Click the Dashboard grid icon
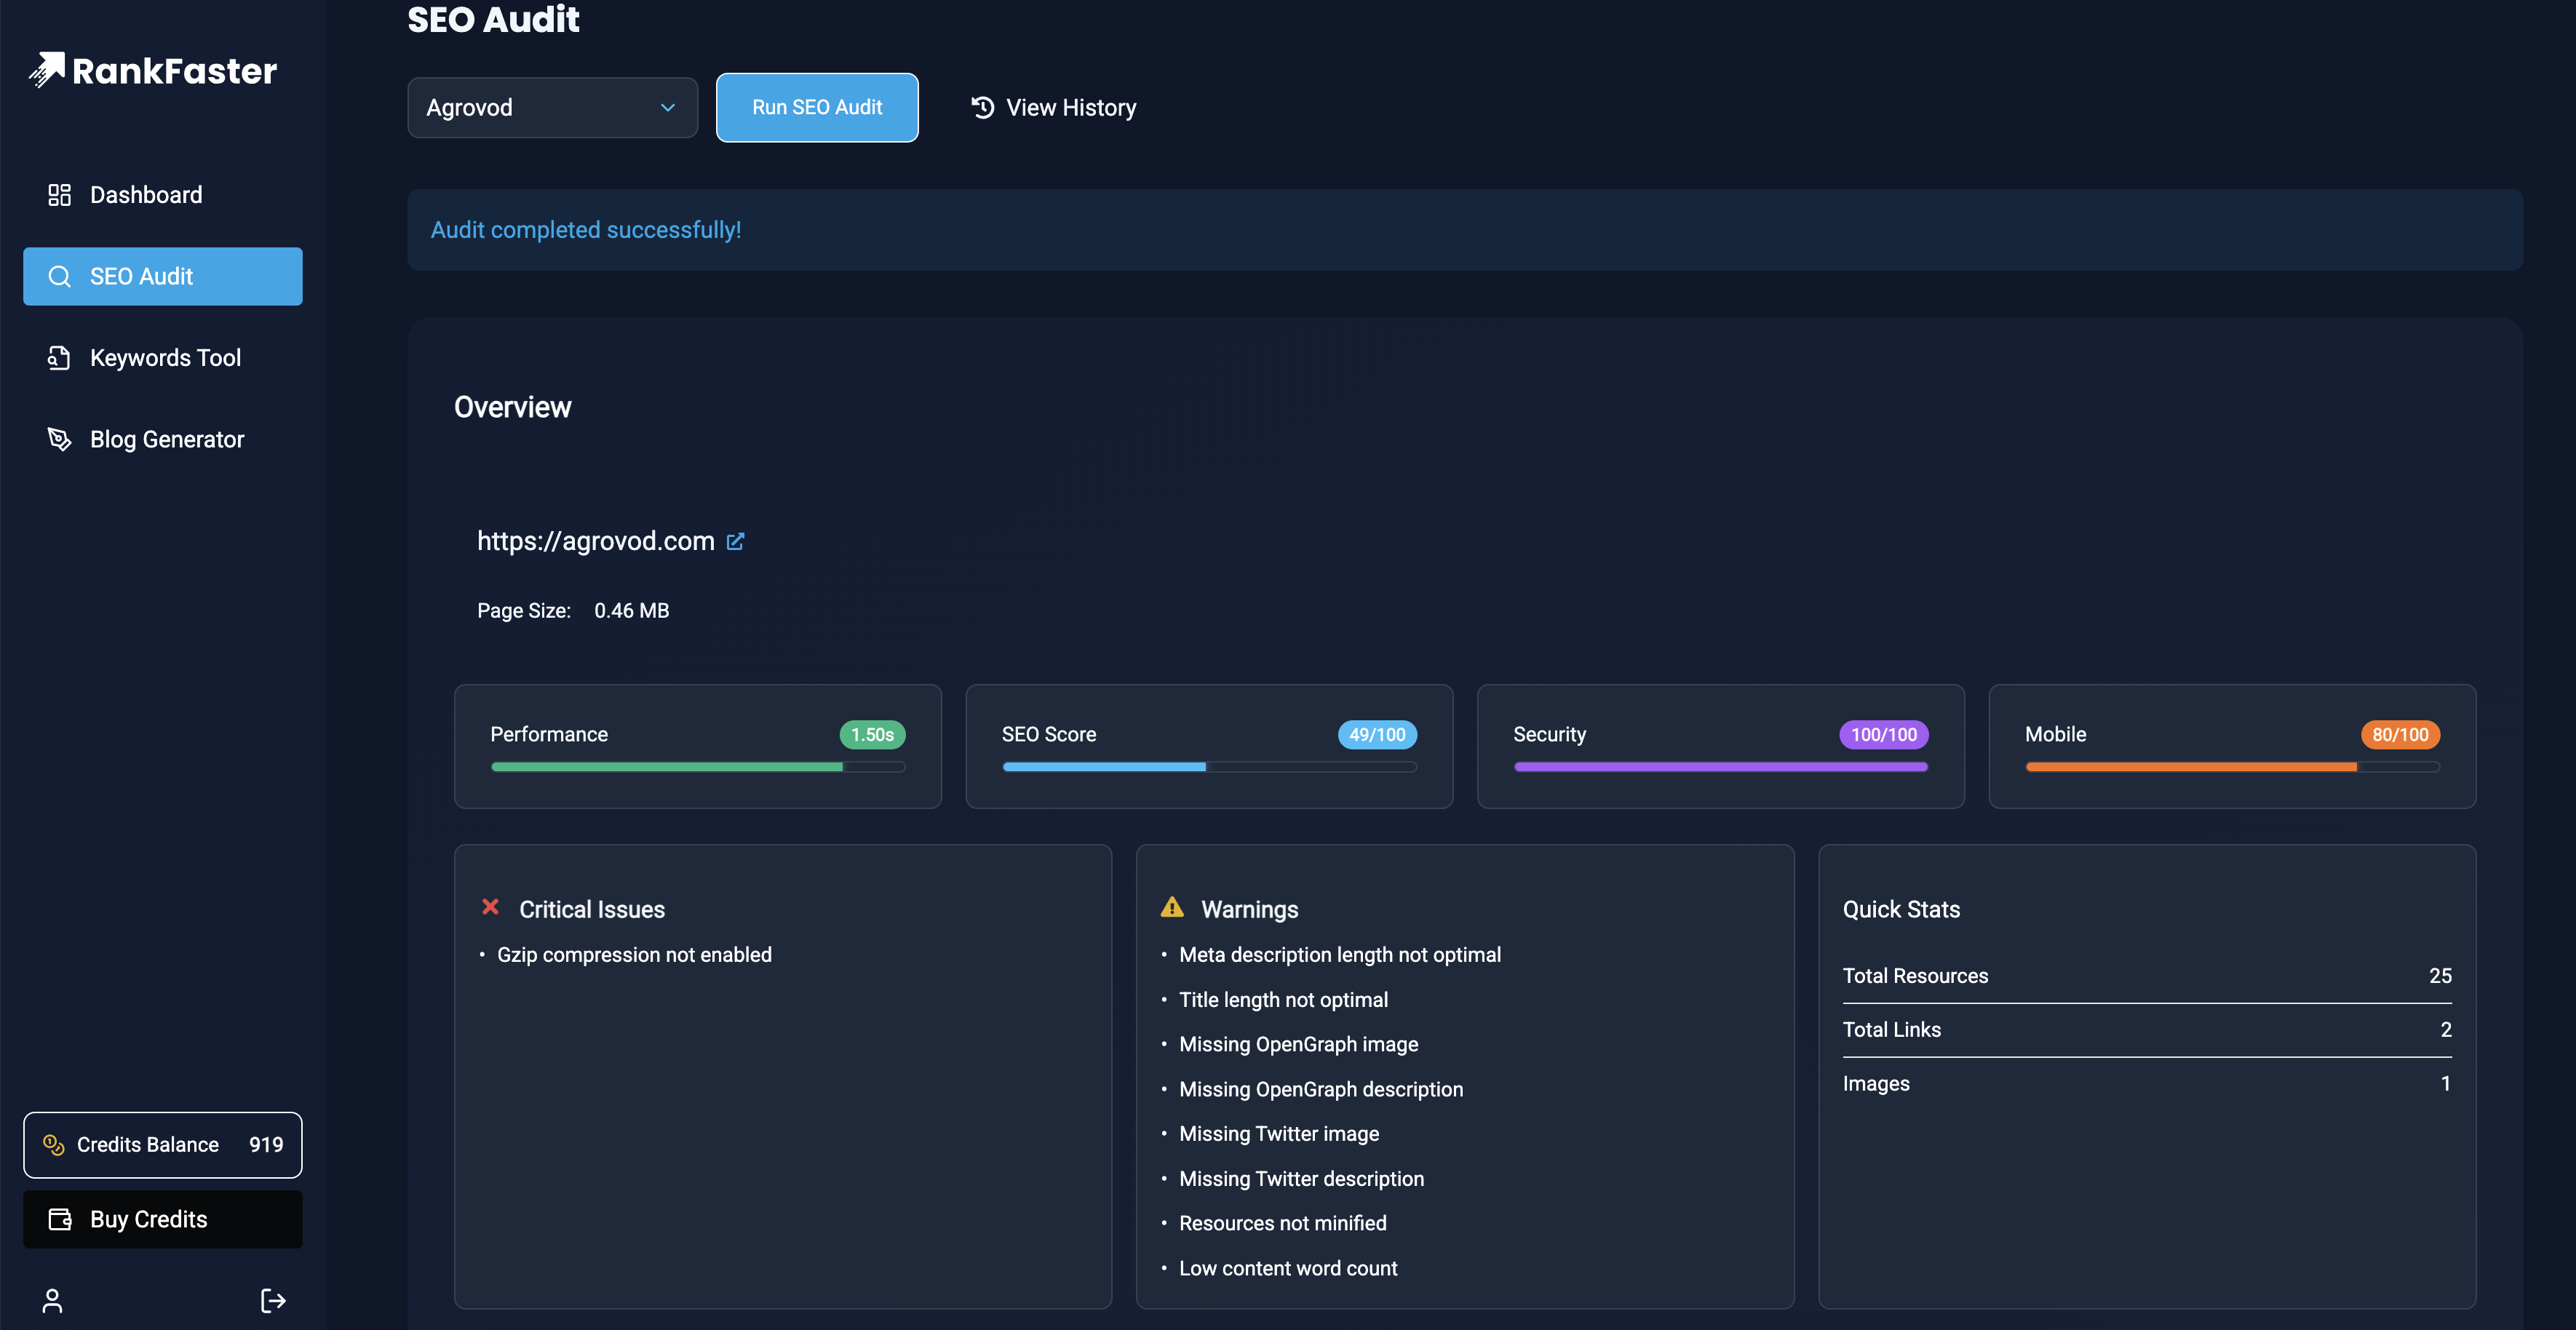Image resolution: width=2576 pixels, height=1330 pixels. click(59, 195)
